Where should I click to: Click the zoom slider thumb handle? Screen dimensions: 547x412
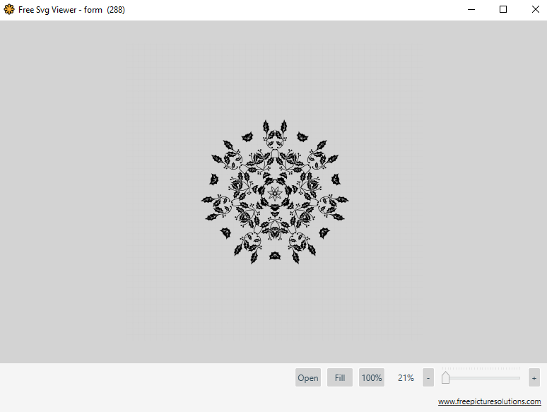[x=445, y=378]
